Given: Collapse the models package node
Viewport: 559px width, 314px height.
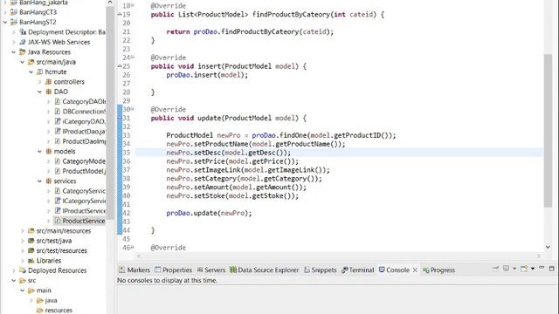Looking at the screenshot, I should [39, 151].
